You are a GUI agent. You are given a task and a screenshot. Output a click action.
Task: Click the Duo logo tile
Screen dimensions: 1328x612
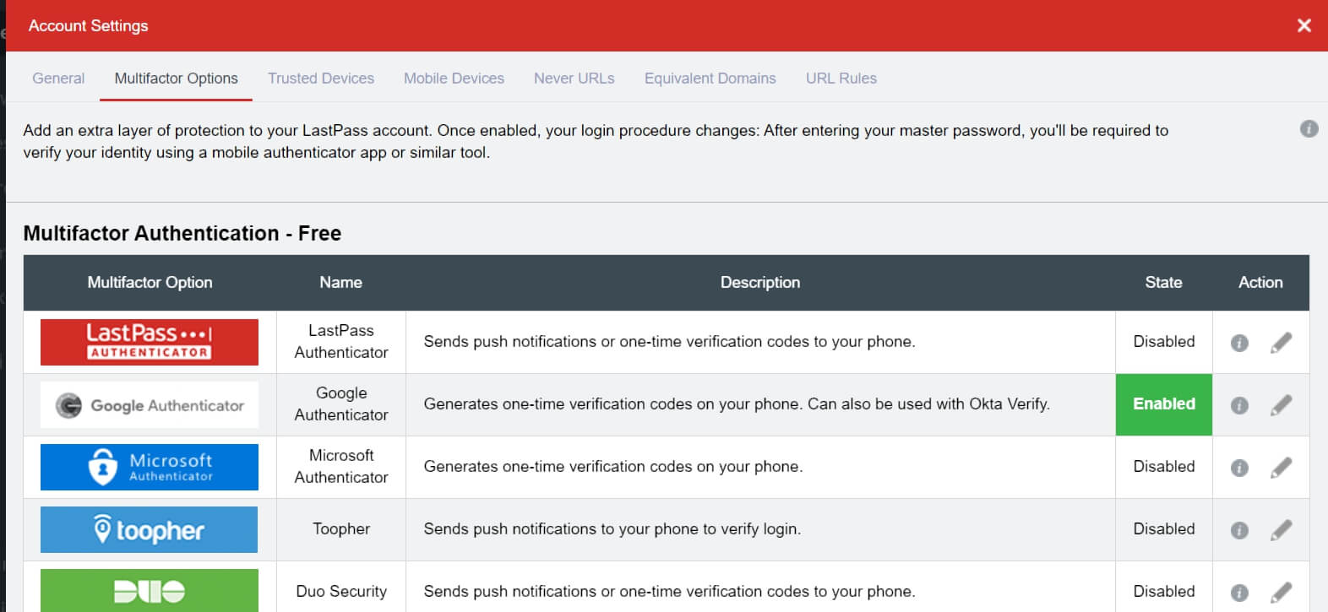150,591
